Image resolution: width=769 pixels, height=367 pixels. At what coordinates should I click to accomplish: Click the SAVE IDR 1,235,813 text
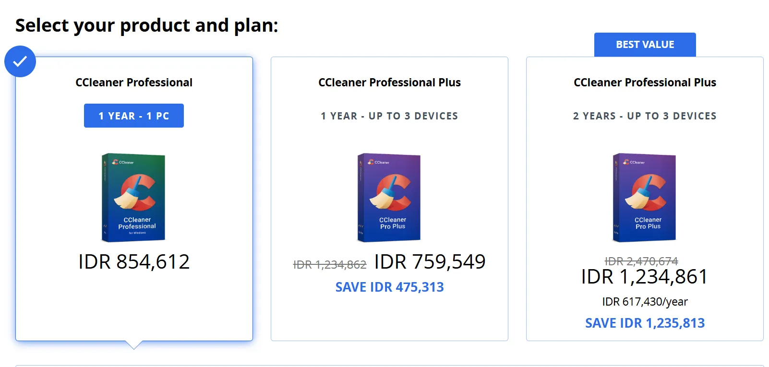point(645,323)
